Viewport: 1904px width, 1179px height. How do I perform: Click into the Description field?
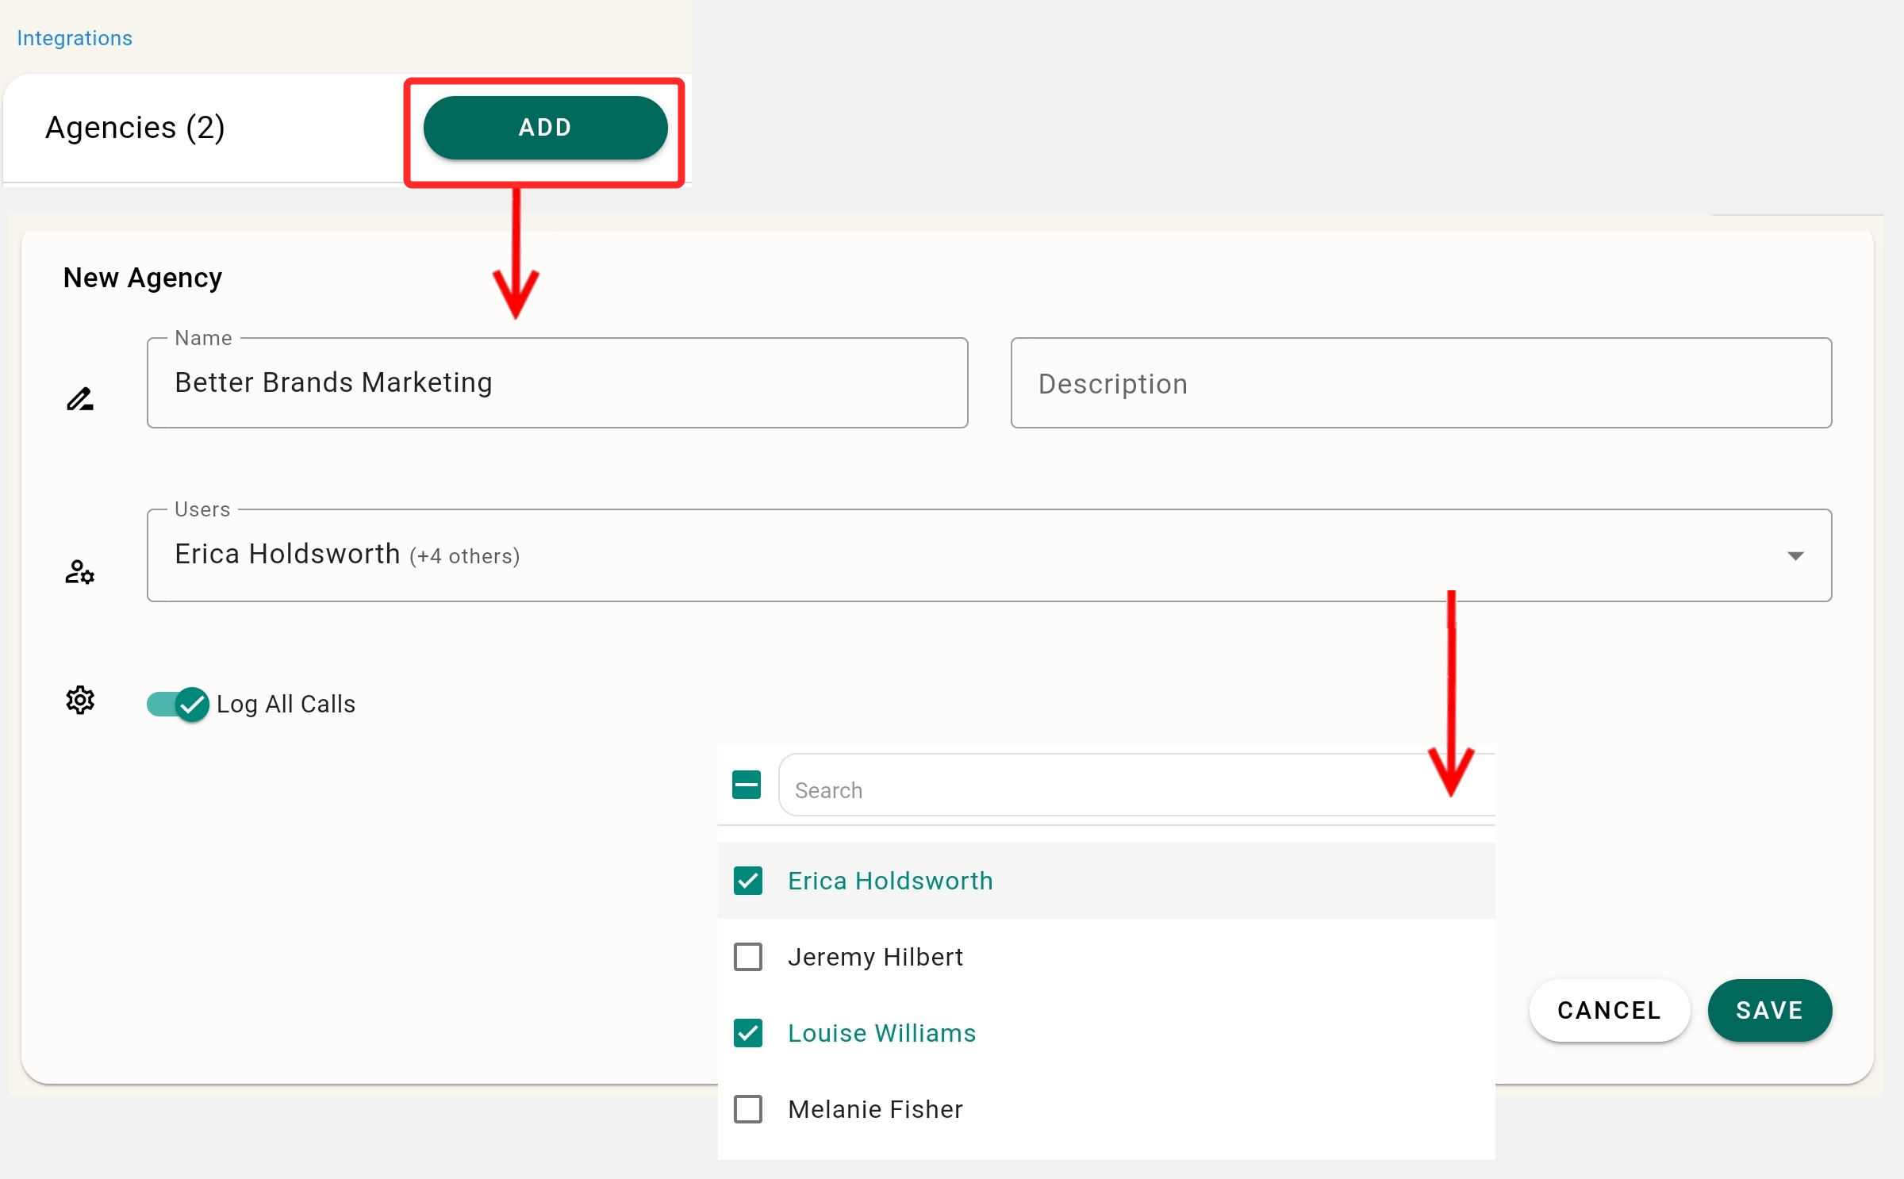click(x=1420, y=383)
